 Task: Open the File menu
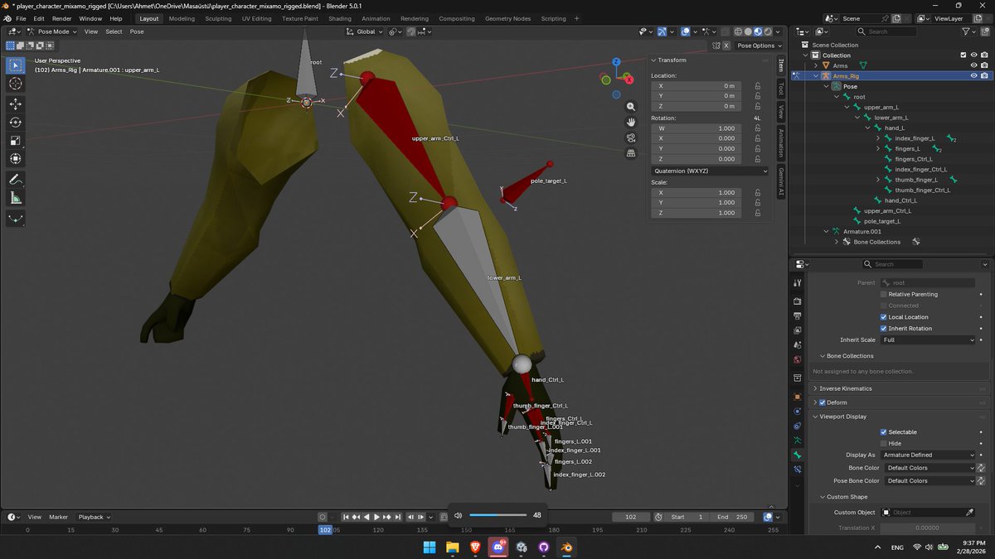coord(20,18)
